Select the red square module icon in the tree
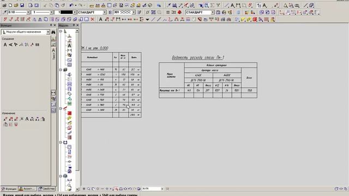 click(69, 113)
